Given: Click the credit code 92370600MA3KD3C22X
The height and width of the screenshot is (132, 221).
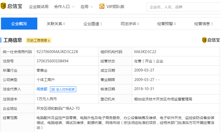Looking at the screenshot, I should click(57, 52).
